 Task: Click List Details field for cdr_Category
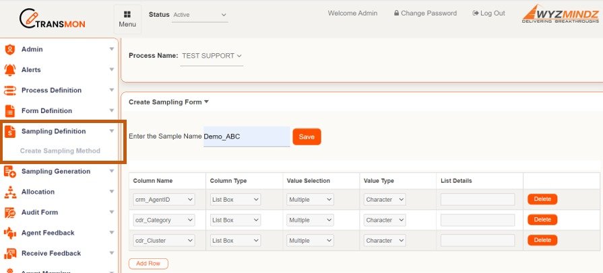pos(478,220)
